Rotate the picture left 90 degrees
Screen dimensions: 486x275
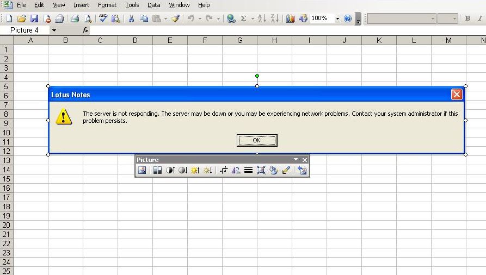(236, 170)
